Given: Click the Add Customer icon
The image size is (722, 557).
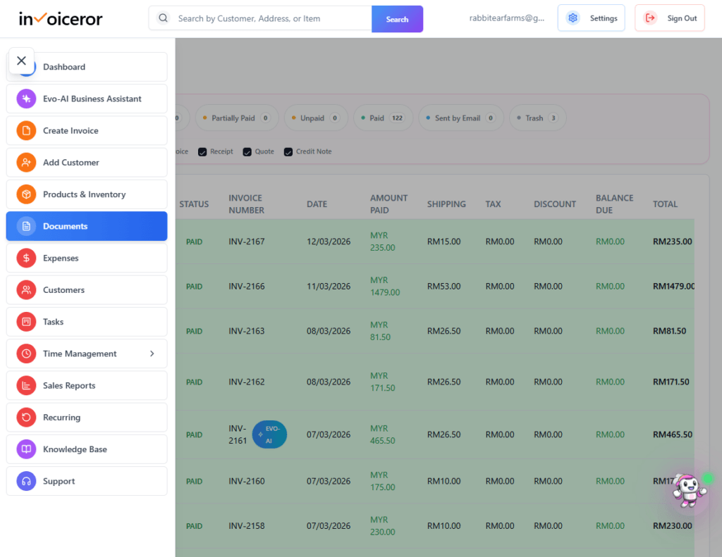Looking at the screenshot, I should (x=25, y=162).
